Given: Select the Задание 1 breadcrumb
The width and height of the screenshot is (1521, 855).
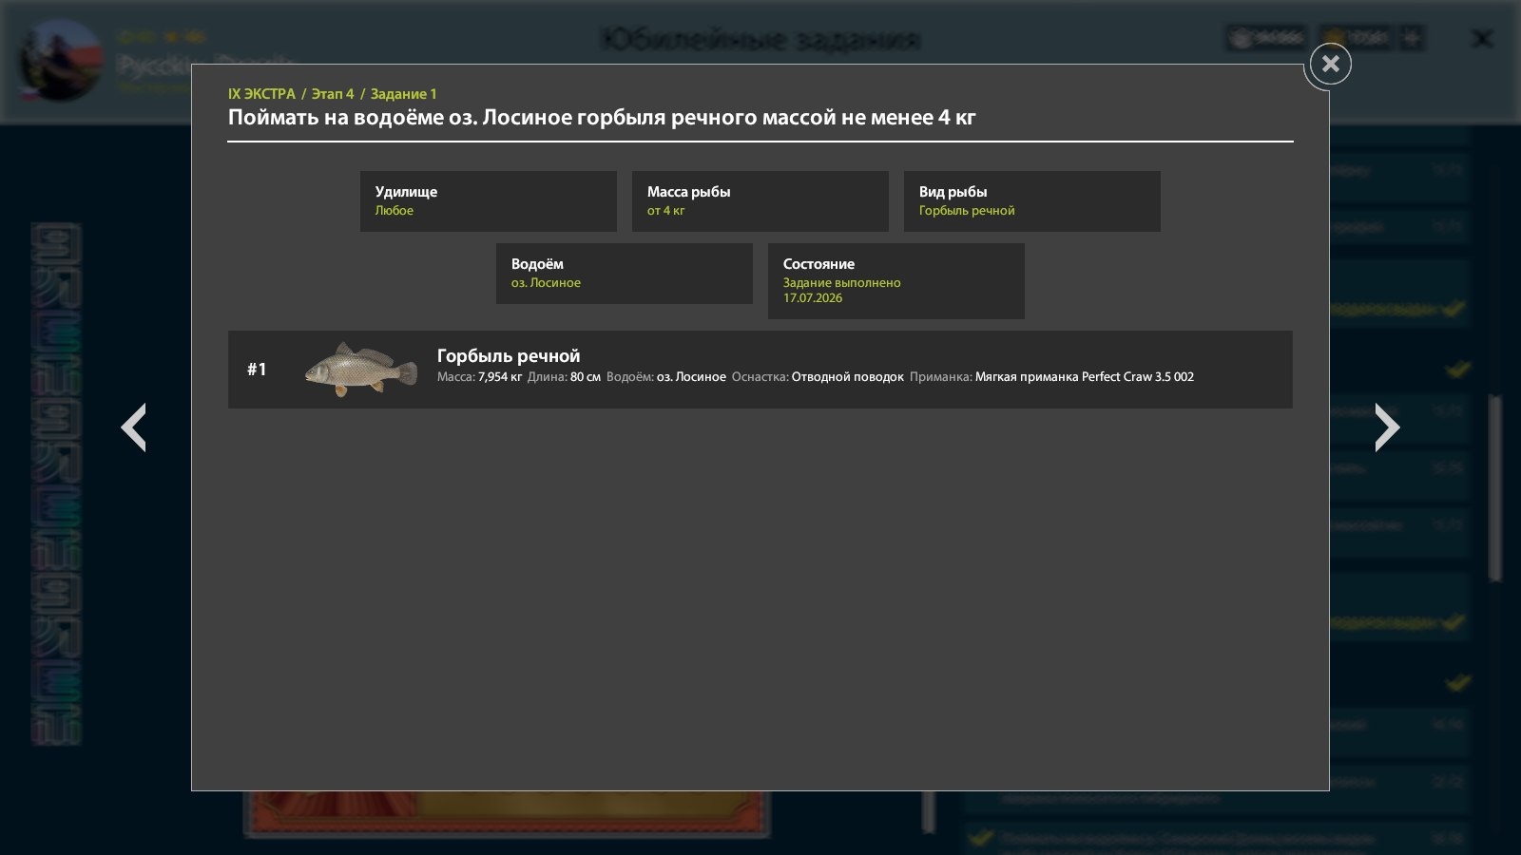Looking at the screenshot, I should click(x=403, y=94).
